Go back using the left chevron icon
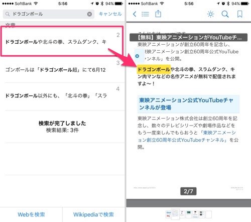The width and height of the screenshot is (251, 222). coord(135,14)
